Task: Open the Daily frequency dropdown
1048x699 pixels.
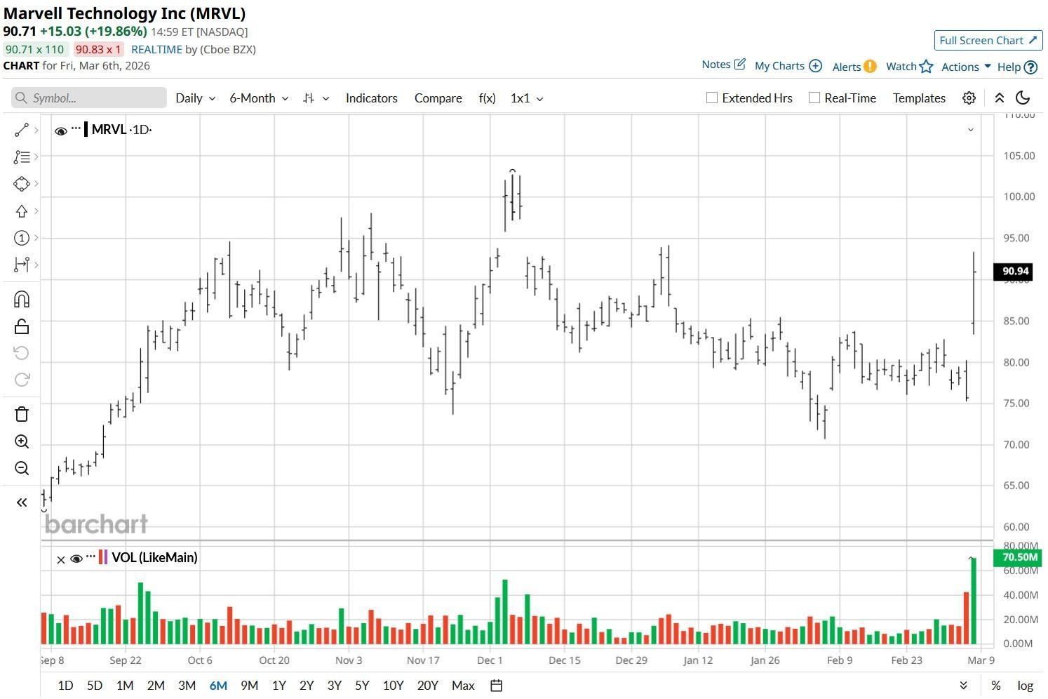Action: (196, 98)
